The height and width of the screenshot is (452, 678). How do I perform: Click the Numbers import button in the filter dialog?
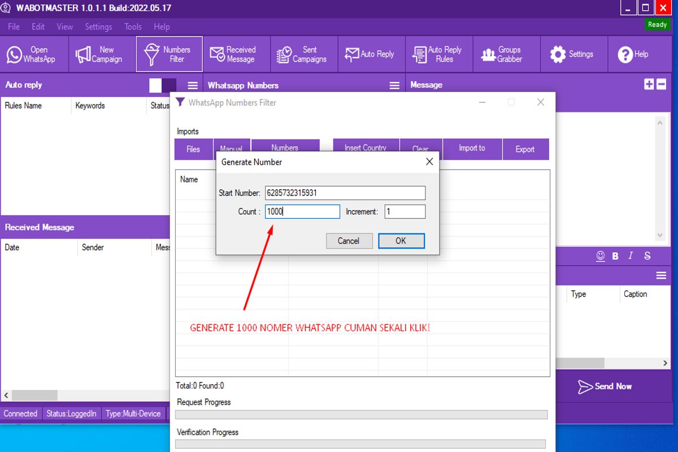pyautogui.click(x=285, y=147)
